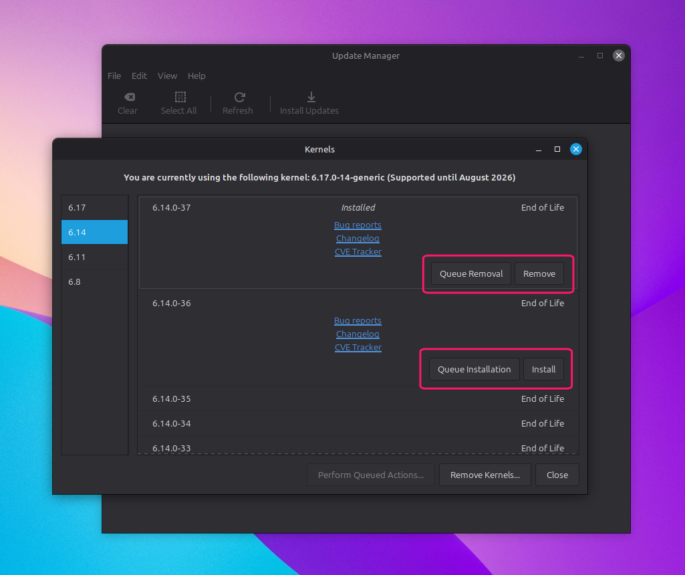This screenshot has width=685, height=575.
Task: Open Bug reports link for kernel 6.14.0-37
Action: pyautogui.click(x=358, y=225)
